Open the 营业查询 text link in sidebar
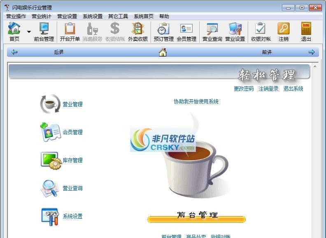The height and width of the screenshot is (238, 326). 72,188
